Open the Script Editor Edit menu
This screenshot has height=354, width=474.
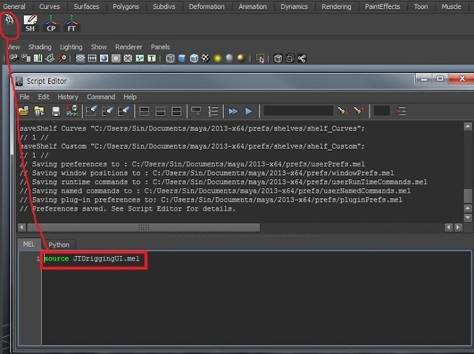43,97
